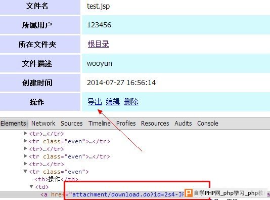Expand the second collapsed tr class="even" node
This screenshot has width=270, height=200.
tap(25, 156)
